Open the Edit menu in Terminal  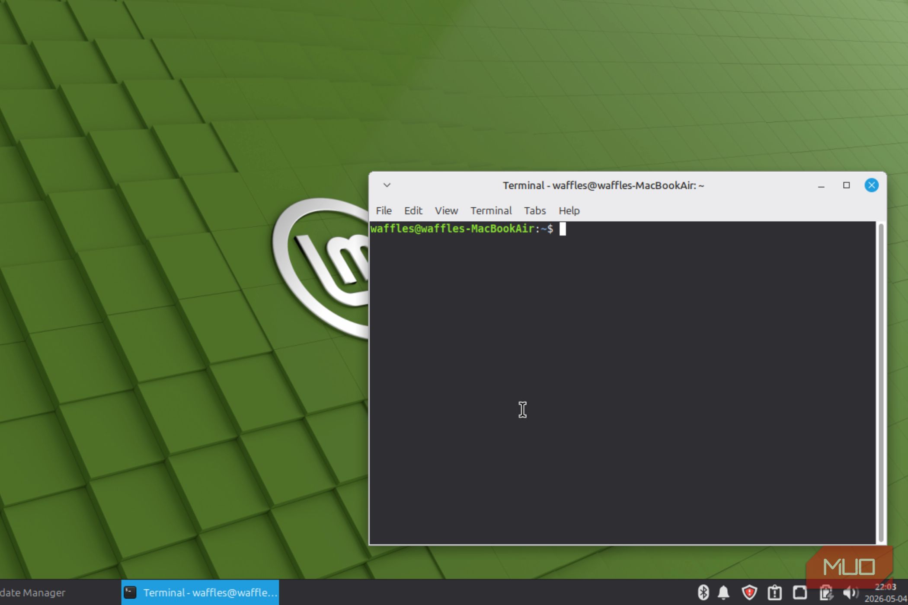click(413, 210)
